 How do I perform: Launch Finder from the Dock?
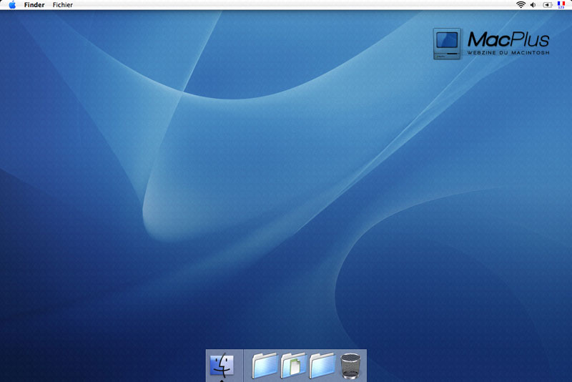tap(222, 366)
